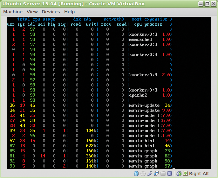Click the 'cpu process' column header text

click(x=148, y=24)
